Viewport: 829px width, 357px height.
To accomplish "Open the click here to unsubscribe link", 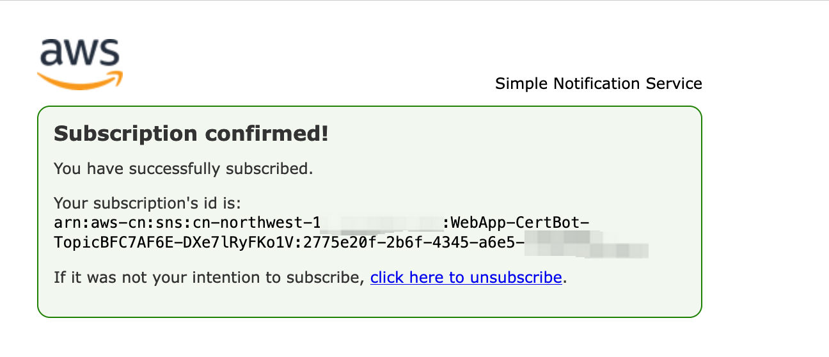I will (466, 278).
